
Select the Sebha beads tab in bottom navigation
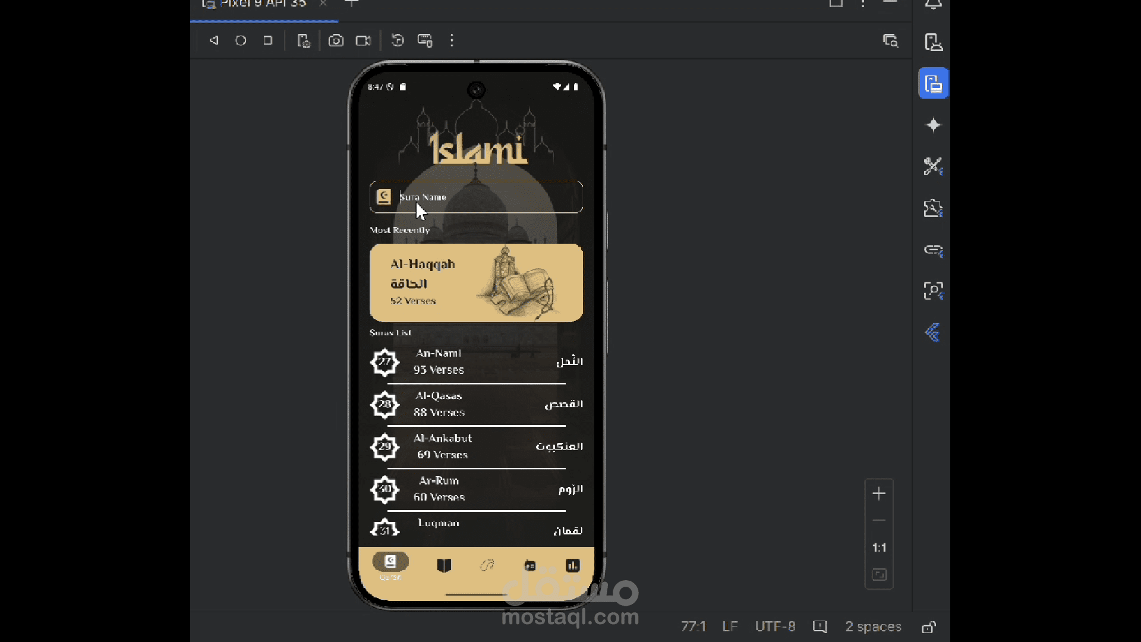pyautogui.click(x=487, y=565)
